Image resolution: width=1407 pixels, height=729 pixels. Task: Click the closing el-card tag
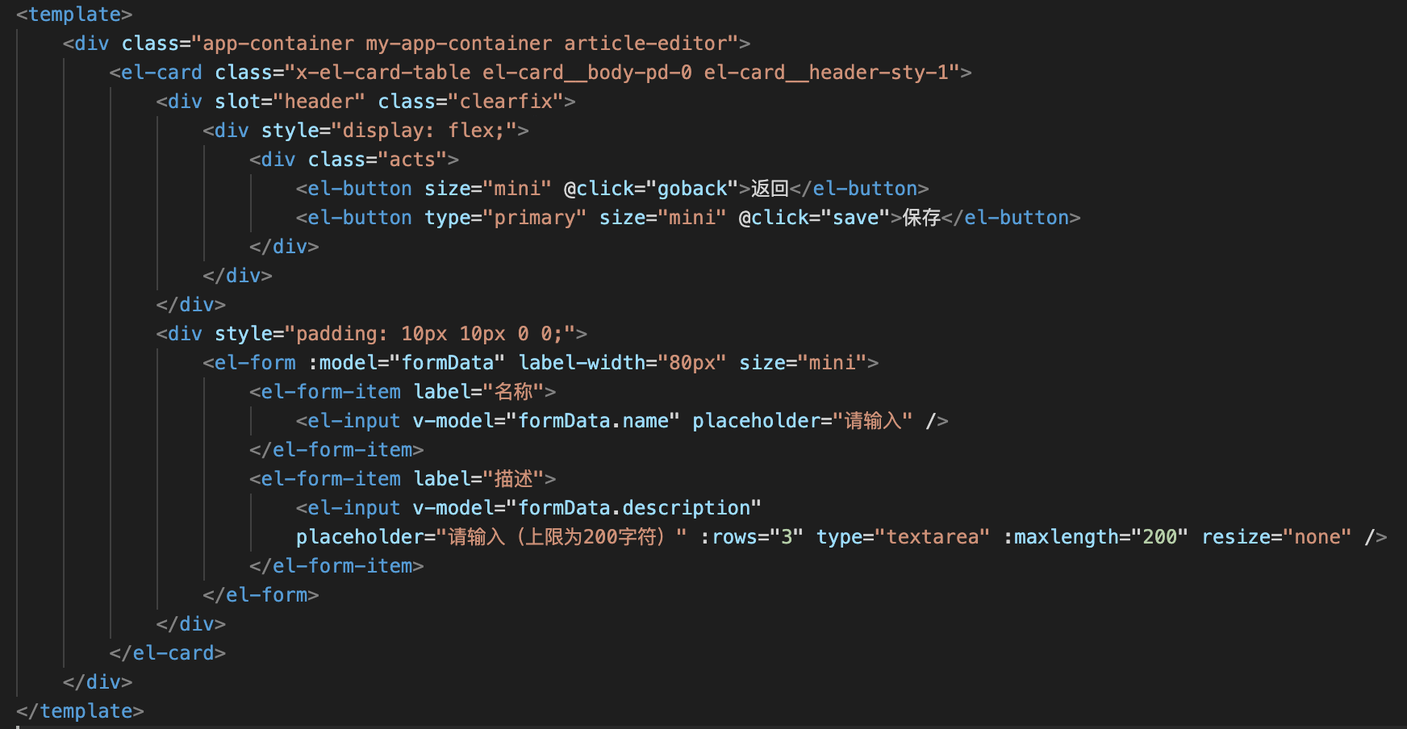click(168, 653)
